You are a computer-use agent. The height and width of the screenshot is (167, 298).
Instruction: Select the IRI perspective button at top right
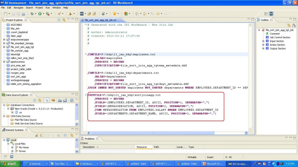[271, 14]
